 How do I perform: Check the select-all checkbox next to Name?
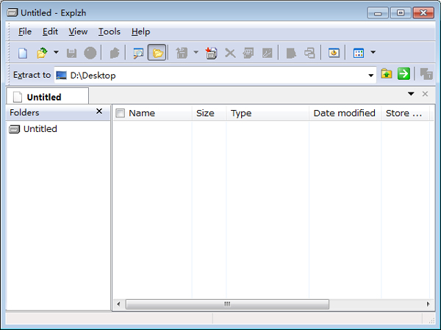point(121,113)
